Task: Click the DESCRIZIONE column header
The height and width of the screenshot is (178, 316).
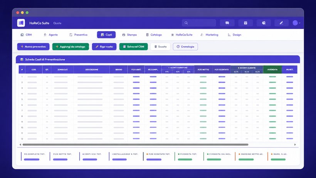Action: pos(92,70)
